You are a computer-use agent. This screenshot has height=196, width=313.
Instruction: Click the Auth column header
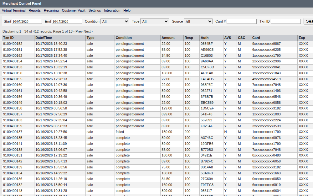coord(211,38)
